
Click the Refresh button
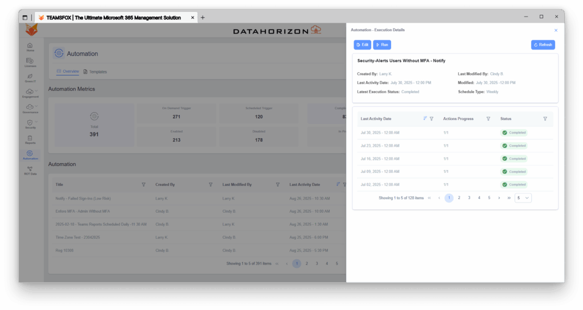coord(543,44)
